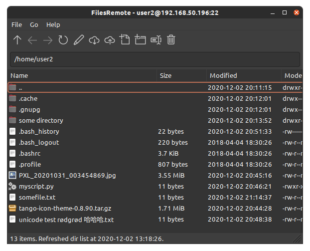Screen dimensions: 310x251
Task: Select tango-icon-theme-0.8.90.tar.gz file name
Action: click(65, 209)
